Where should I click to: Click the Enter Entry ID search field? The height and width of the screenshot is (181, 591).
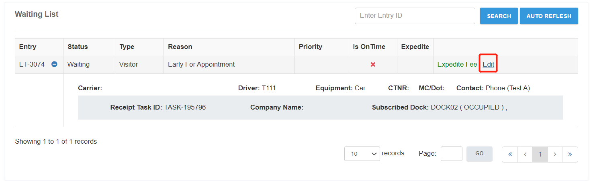coord(415,16)
